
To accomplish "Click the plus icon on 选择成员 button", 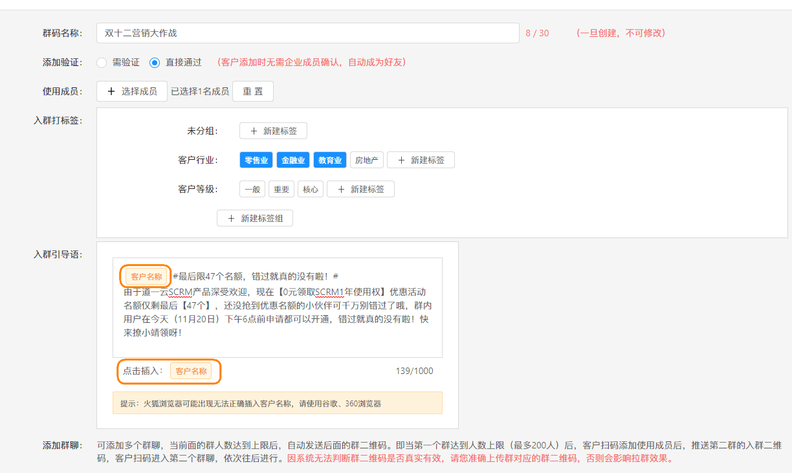I will click(x=111, y=91).
